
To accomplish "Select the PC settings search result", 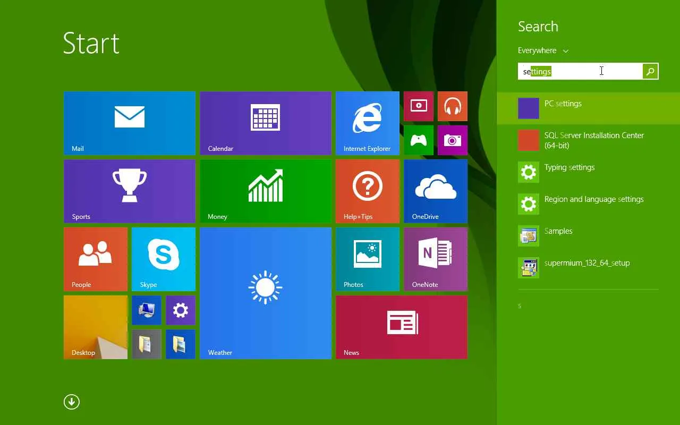I will [x=588, y=108].
